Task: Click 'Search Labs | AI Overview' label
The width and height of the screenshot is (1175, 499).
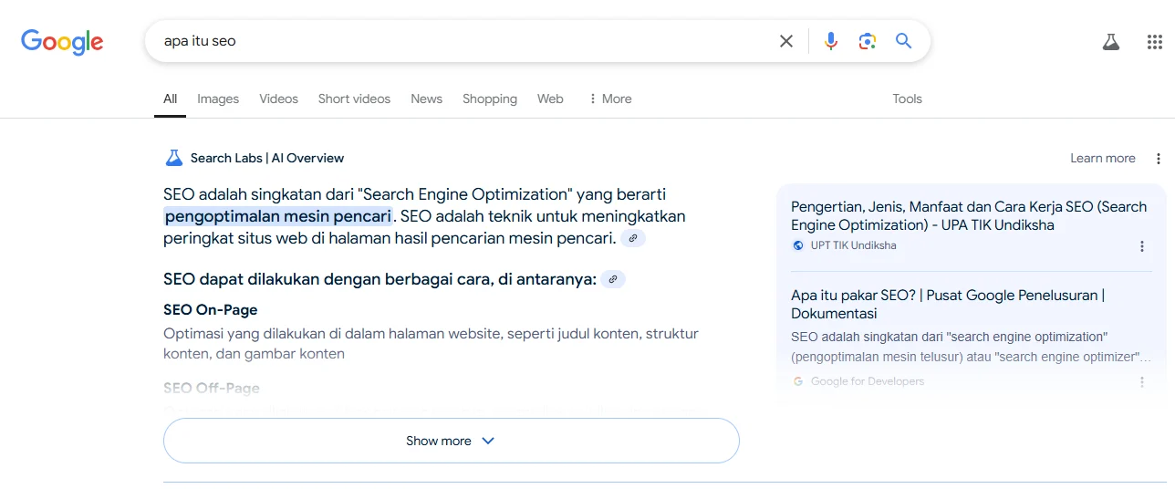Action: point(267,158)
